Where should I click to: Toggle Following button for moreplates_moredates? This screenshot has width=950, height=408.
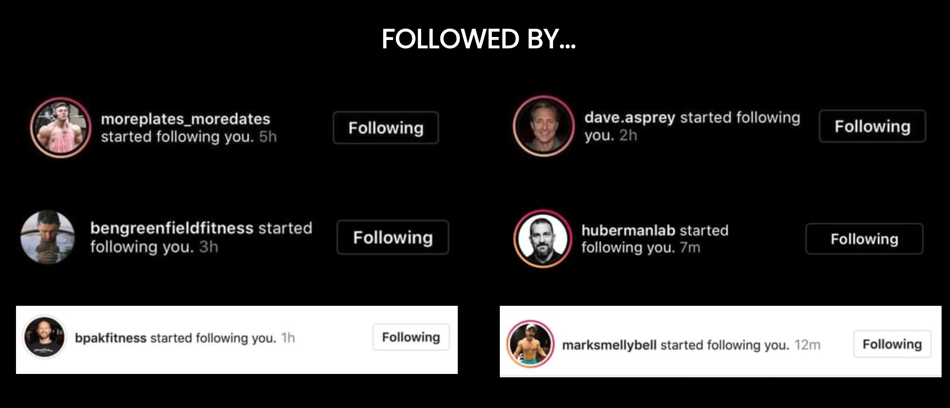[386, 128]
